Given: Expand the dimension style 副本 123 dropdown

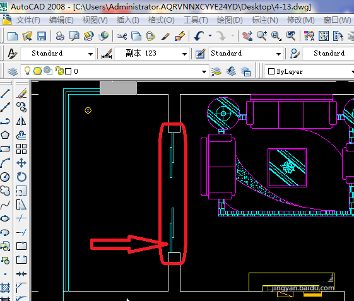Looking at the screenshot, I should [x=184, y=54].
